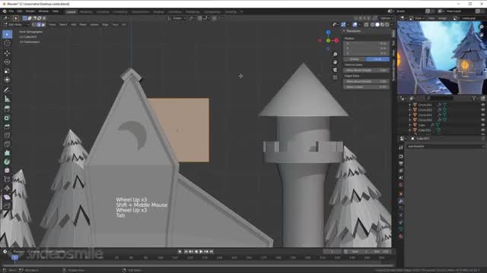Open the Modifier properties wrench tab
Screen dimensions: 487x273
pos(401,201)
